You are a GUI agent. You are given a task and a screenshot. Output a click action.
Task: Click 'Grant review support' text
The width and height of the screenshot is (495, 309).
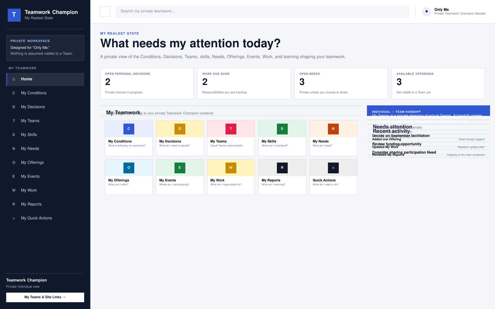[471, 140]
